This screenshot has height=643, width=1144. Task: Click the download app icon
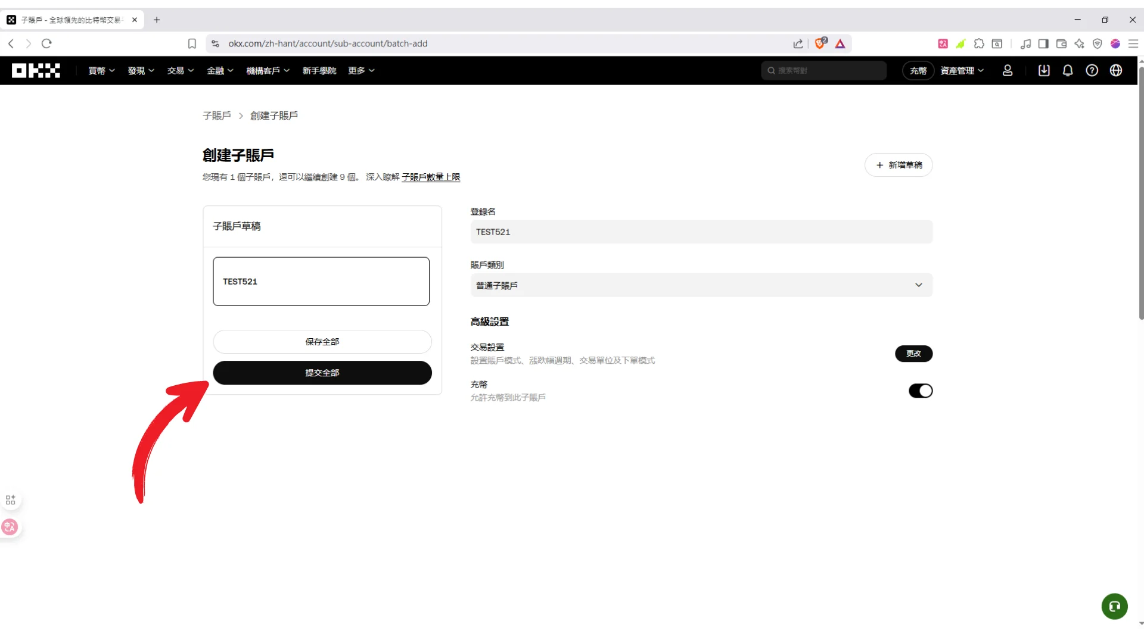1044,70
